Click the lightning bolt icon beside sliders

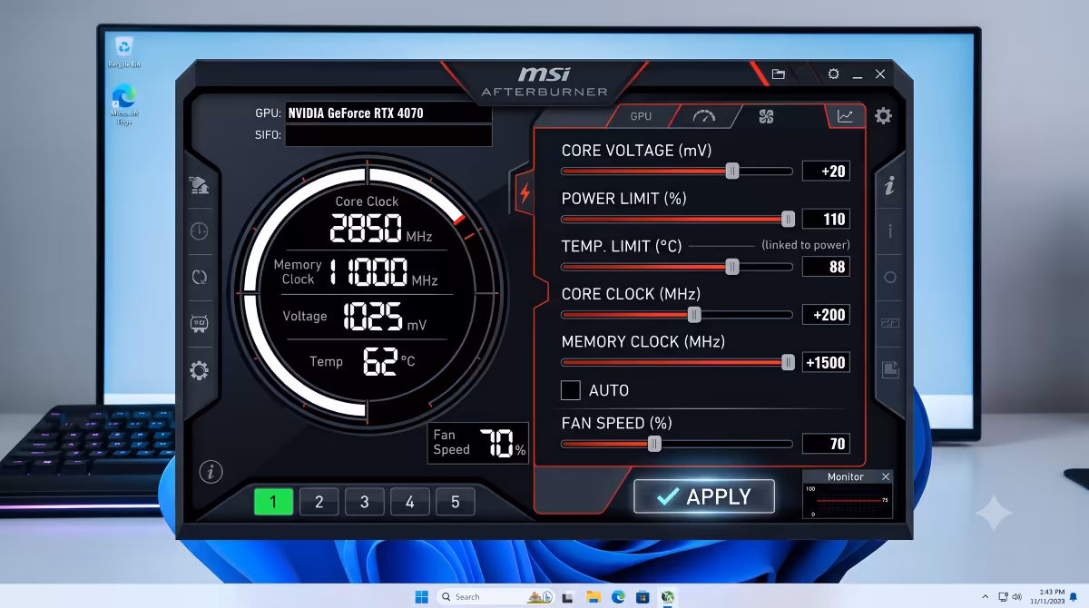point(525,191)
